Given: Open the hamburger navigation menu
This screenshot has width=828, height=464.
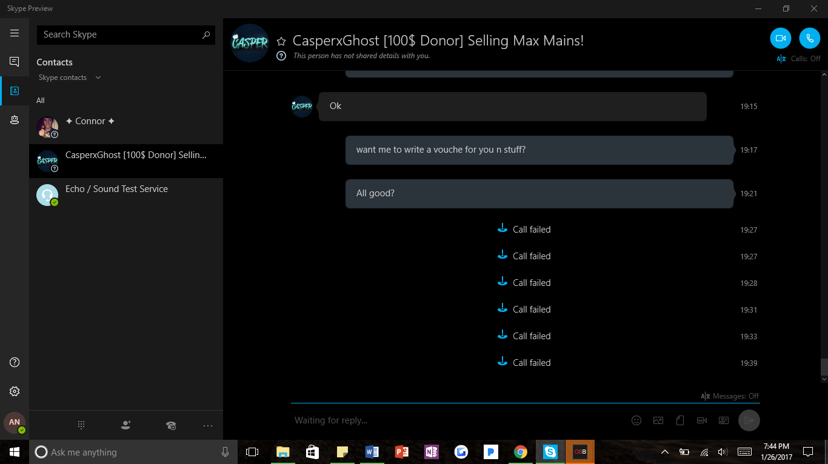Looking at the screenshot, I should click(15, 33).
